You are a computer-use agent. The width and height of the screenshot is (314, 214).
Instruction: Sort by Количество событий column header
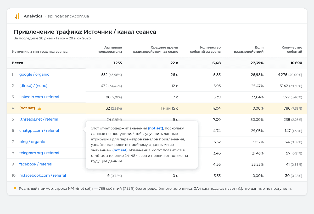pyautogui.click(x=292, y=49)
